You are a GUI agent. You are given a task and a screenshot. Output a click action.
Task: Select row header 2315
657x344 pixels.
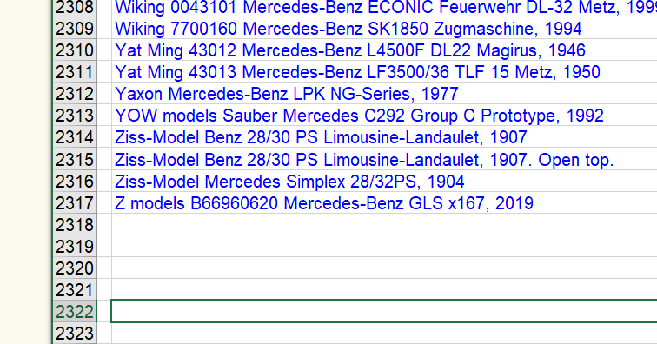[75, 159]
